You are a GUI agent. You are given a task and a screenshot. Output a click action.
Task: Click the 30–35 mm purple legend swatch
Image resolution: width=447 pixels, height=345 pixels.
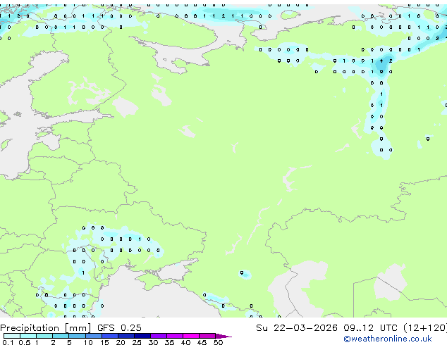click(x=159, y=336)
